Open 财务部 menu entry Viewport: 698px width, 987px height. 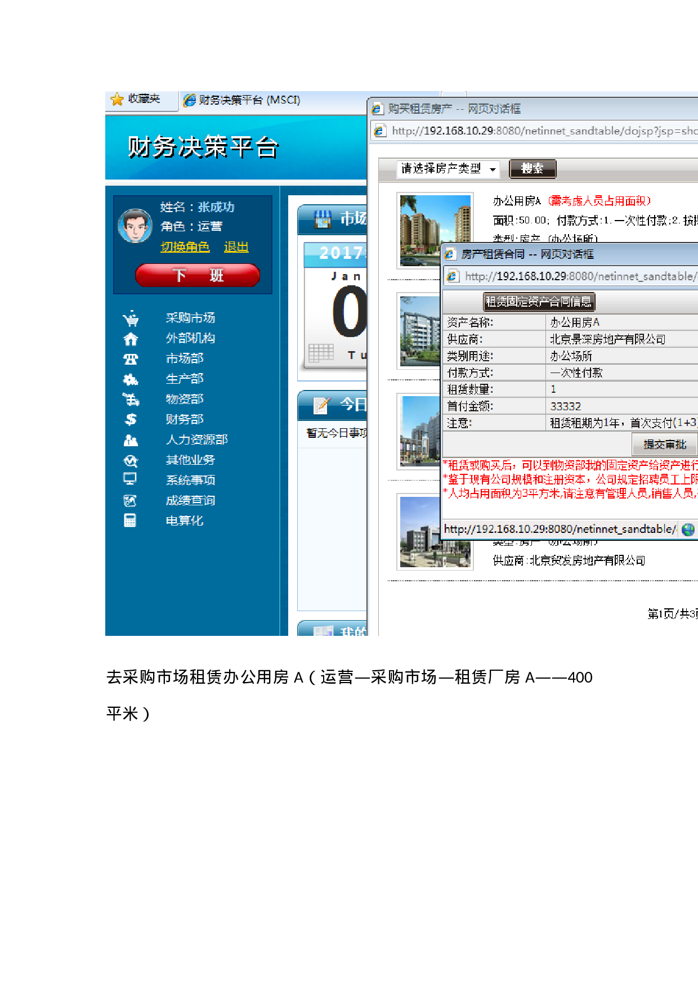tap(185, 419)
